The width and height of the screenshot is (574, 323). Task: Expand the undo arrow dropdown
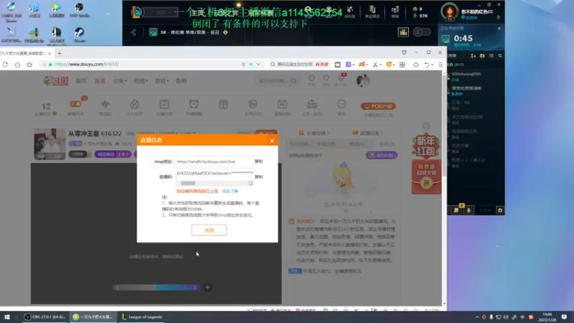click(432, 65)
